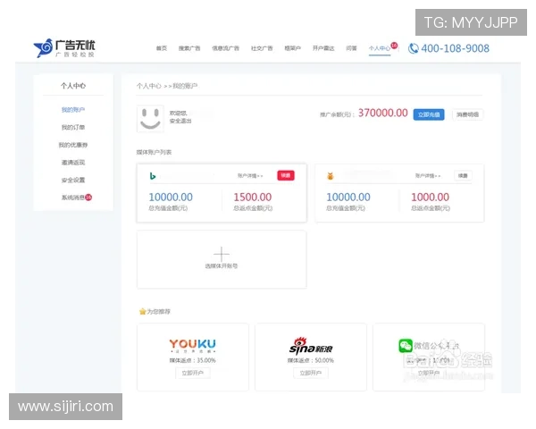This screenshot has height=429, width=536.
Task: Click the blue 立即充值 button
Action: [429, 114]
